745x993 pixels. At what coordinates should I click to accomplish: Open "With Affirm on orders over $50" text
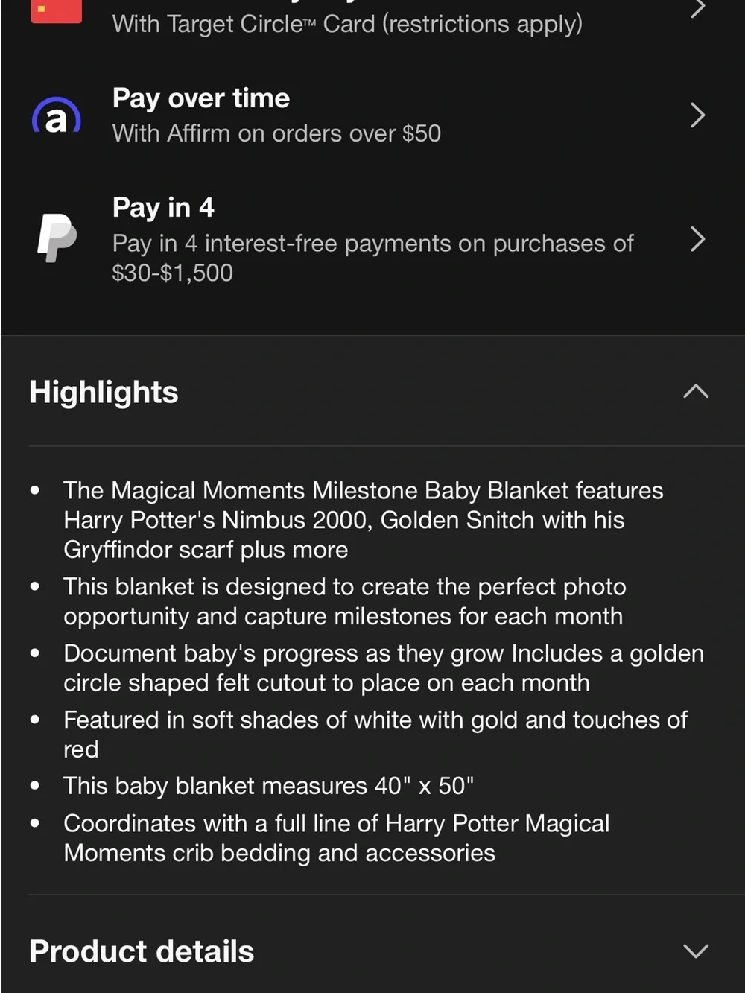(276, 133)
